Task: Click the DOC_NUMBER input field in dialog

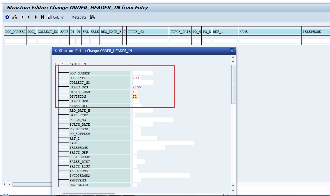Action: coord(143,73)
